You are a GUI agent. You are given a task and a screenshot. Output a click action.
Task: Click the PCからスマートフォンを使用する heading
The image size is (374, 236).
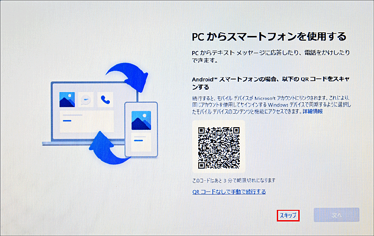(x=269, y=36)
